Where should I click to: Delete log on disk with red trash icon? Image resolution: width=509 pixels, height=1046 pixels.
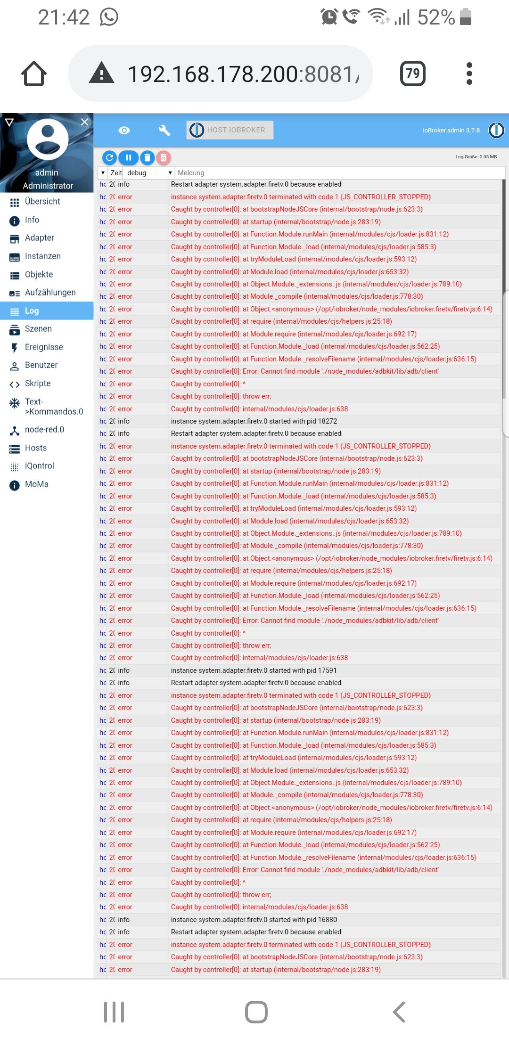click(x=164, y=158)
